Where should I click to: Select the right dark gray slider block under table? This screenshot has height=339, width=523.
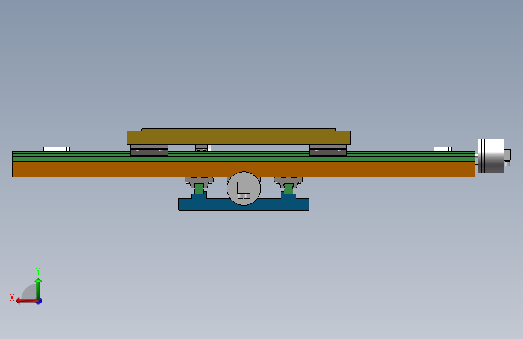328,150
